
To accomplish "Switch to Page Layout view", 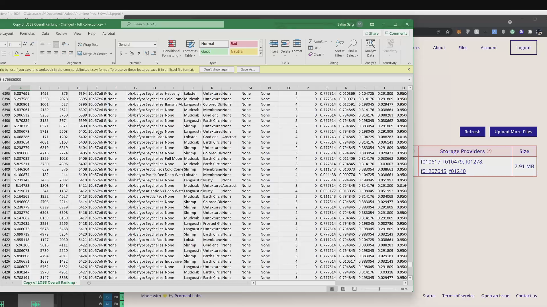I will coord(343,289).
